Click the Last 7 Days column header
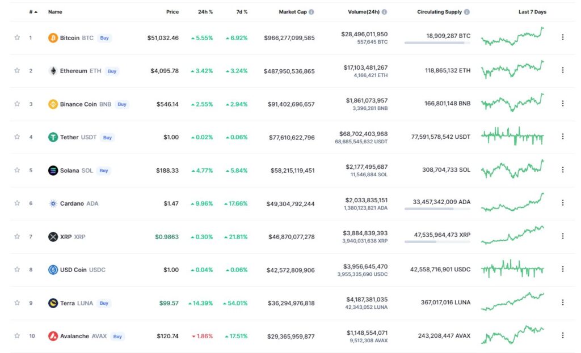This screenshot has height=353, width=581. click(532, 12)
